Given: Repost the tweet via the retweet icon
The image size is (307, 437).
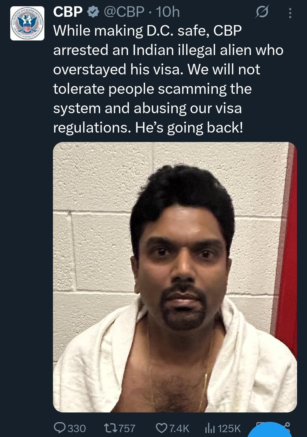Looking at the screenshot, I should 110,428.
